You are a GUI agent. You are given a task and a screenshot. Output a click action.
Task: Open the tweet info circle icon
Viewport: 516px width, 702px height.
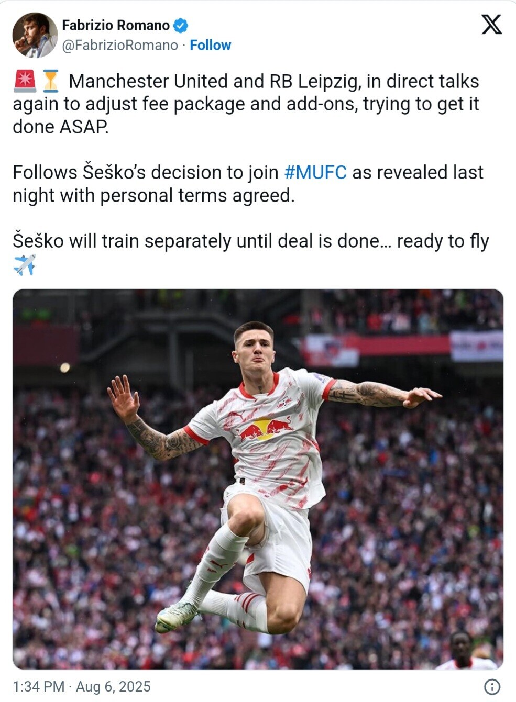click(492, 686)
